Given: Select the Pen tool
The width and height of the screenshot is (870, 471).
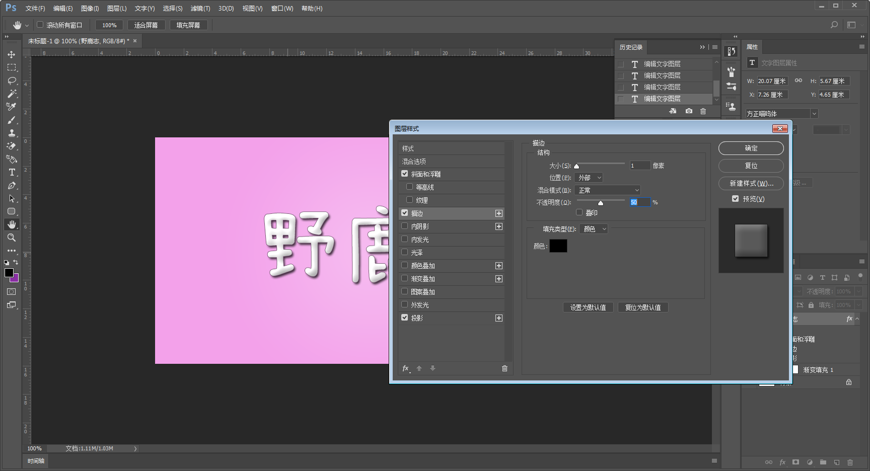Looking at the screenshot, I should click(x=12, y=185).
